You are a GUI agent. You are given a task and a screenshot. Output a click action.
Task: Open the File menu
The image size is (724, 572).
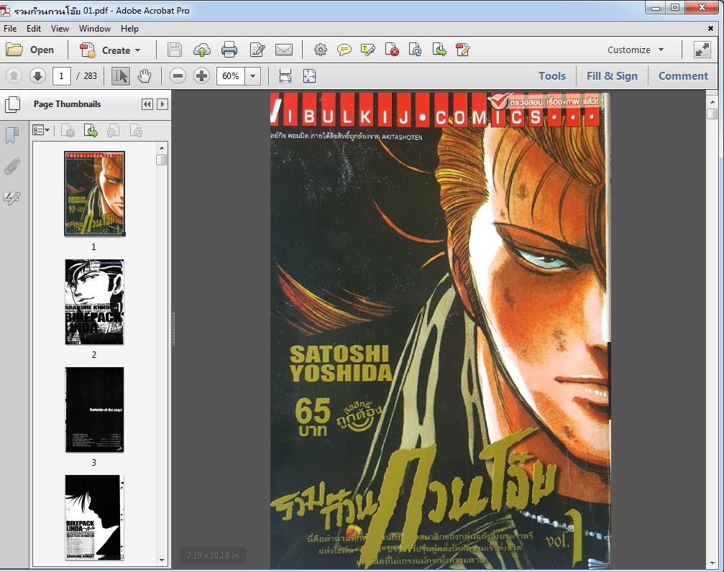coord(10,29)
